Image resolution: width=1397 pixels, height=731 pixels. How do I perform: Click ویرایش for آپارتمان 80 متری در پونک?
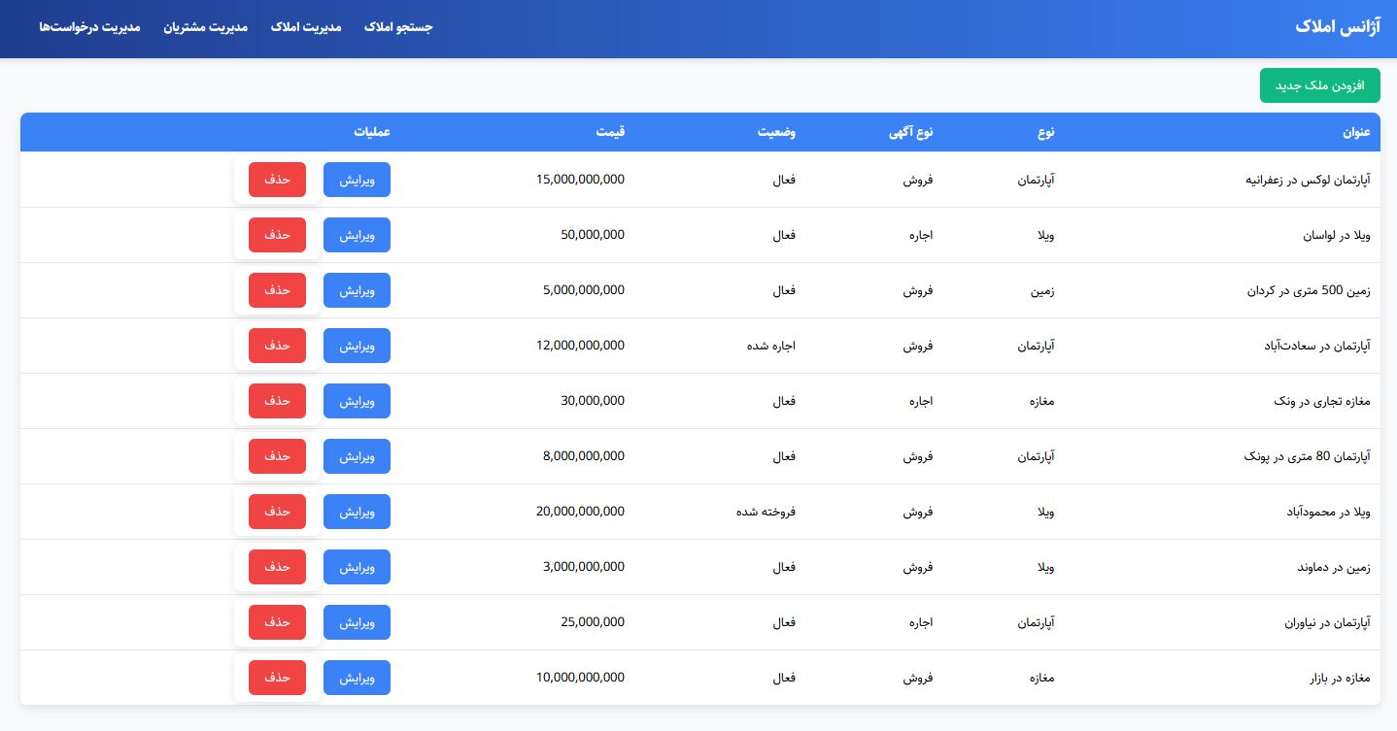pos(357,456)
